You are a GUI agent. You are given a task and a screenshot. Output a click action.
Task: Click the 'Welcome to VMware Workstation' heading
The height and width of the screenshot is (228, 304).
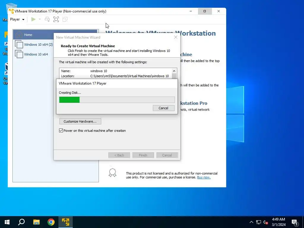click(161, 33)
